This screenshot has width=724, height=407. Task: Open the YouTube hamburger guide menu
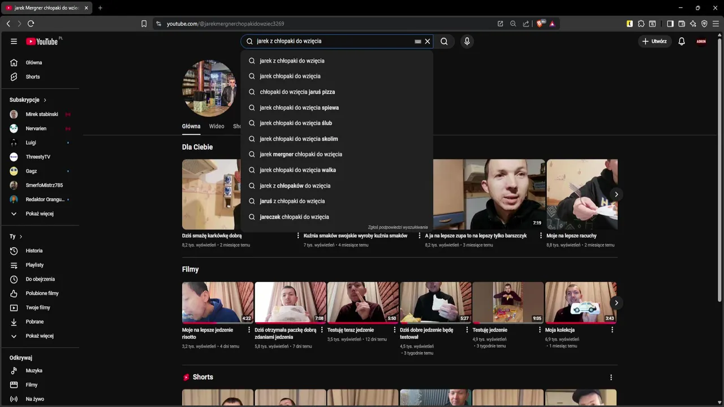tap(14, 41)
